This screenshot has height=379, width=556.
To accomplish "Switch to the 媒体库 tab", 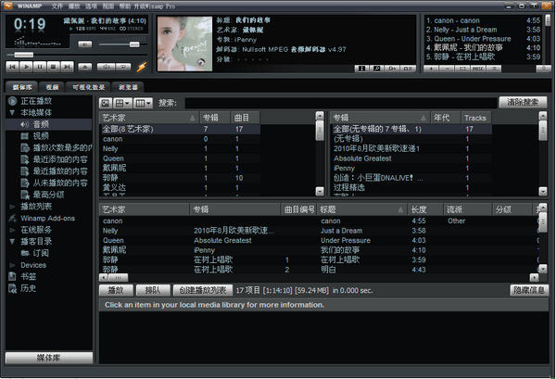I will [x=22, y=87].
